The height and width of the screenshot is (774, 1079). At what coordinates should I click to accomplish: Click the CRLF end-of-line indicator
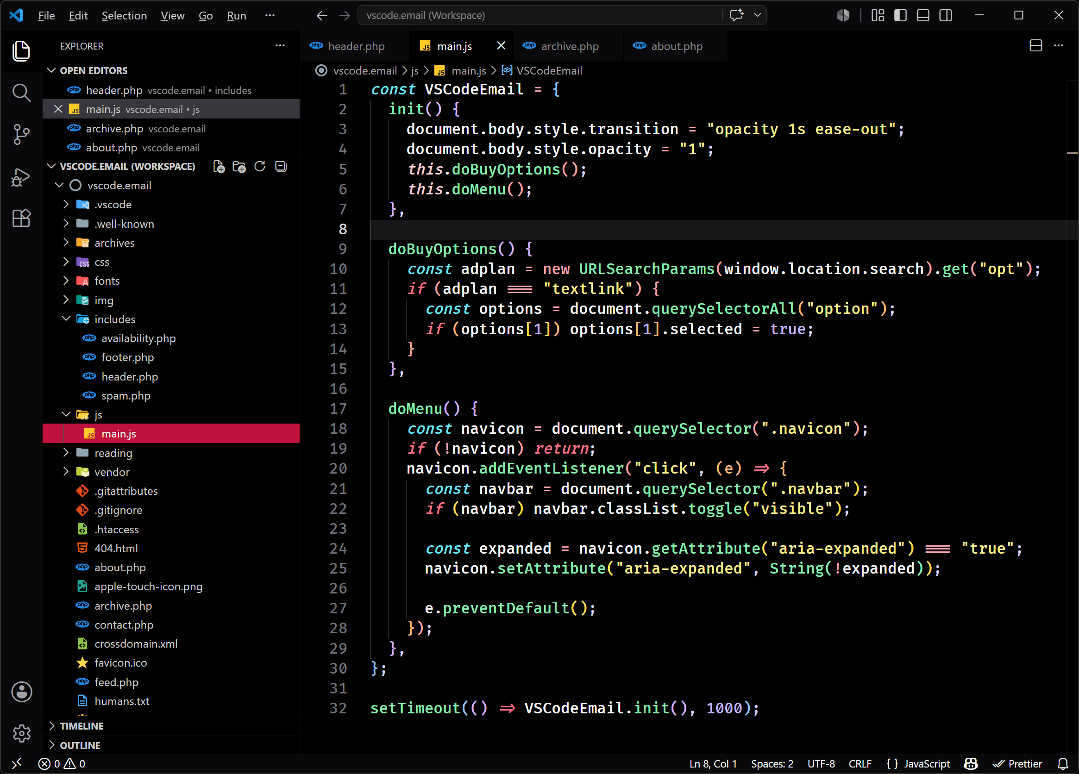860,763
